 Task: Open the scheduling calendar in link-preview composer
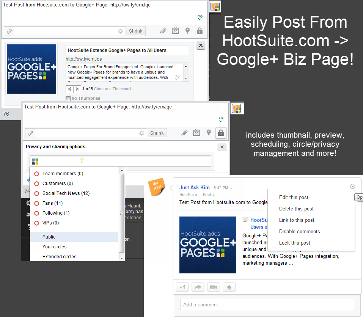pos(175,31)
